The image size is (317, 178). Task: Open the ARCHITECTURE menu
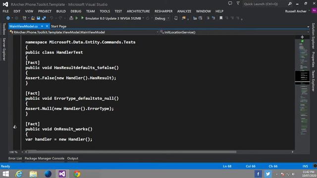(x=138, y=11)
